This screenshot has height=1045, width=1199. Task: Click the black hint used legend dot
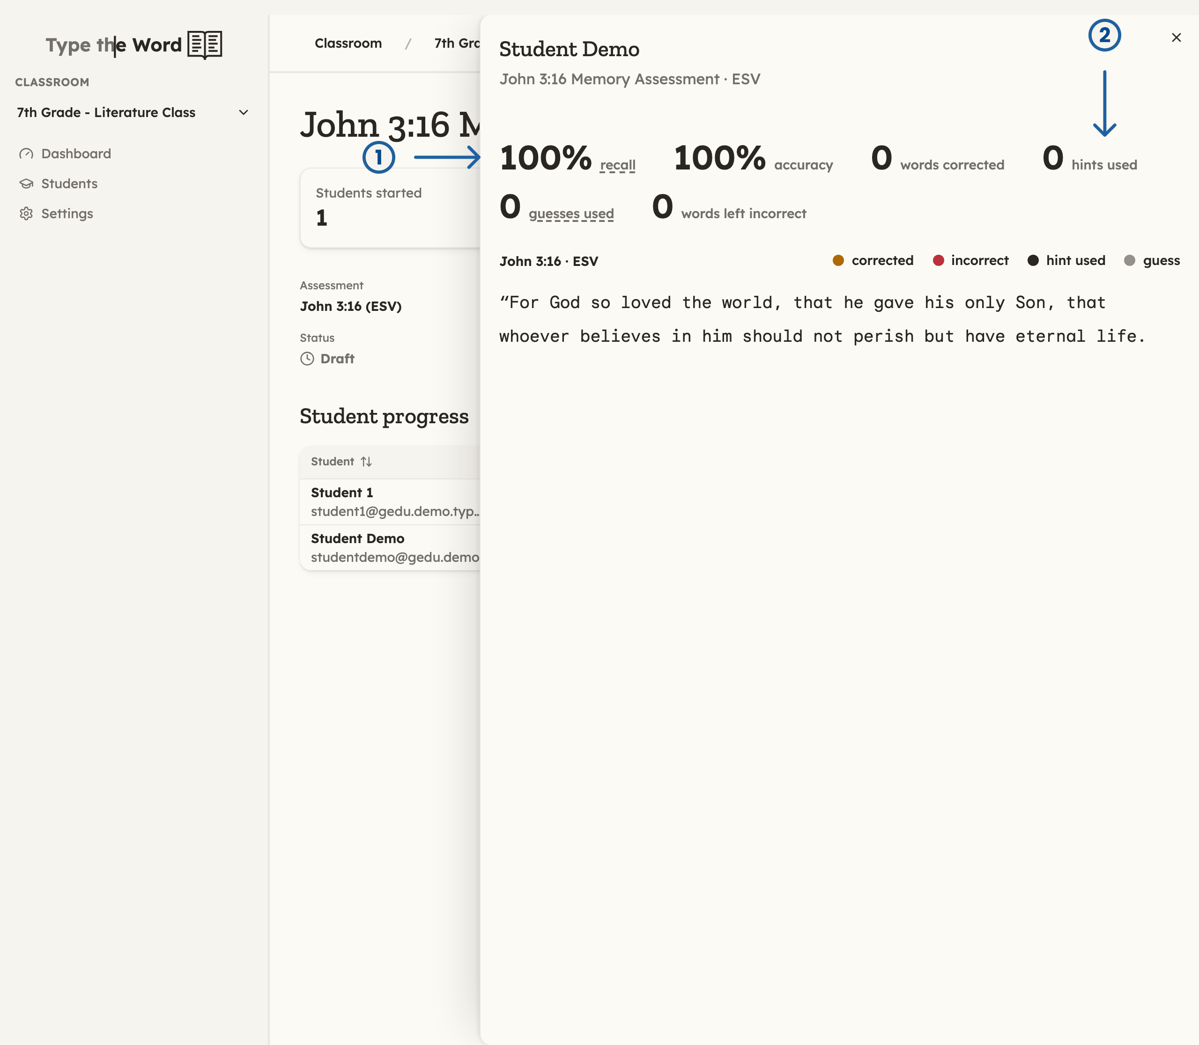(x=1033, y=261)
